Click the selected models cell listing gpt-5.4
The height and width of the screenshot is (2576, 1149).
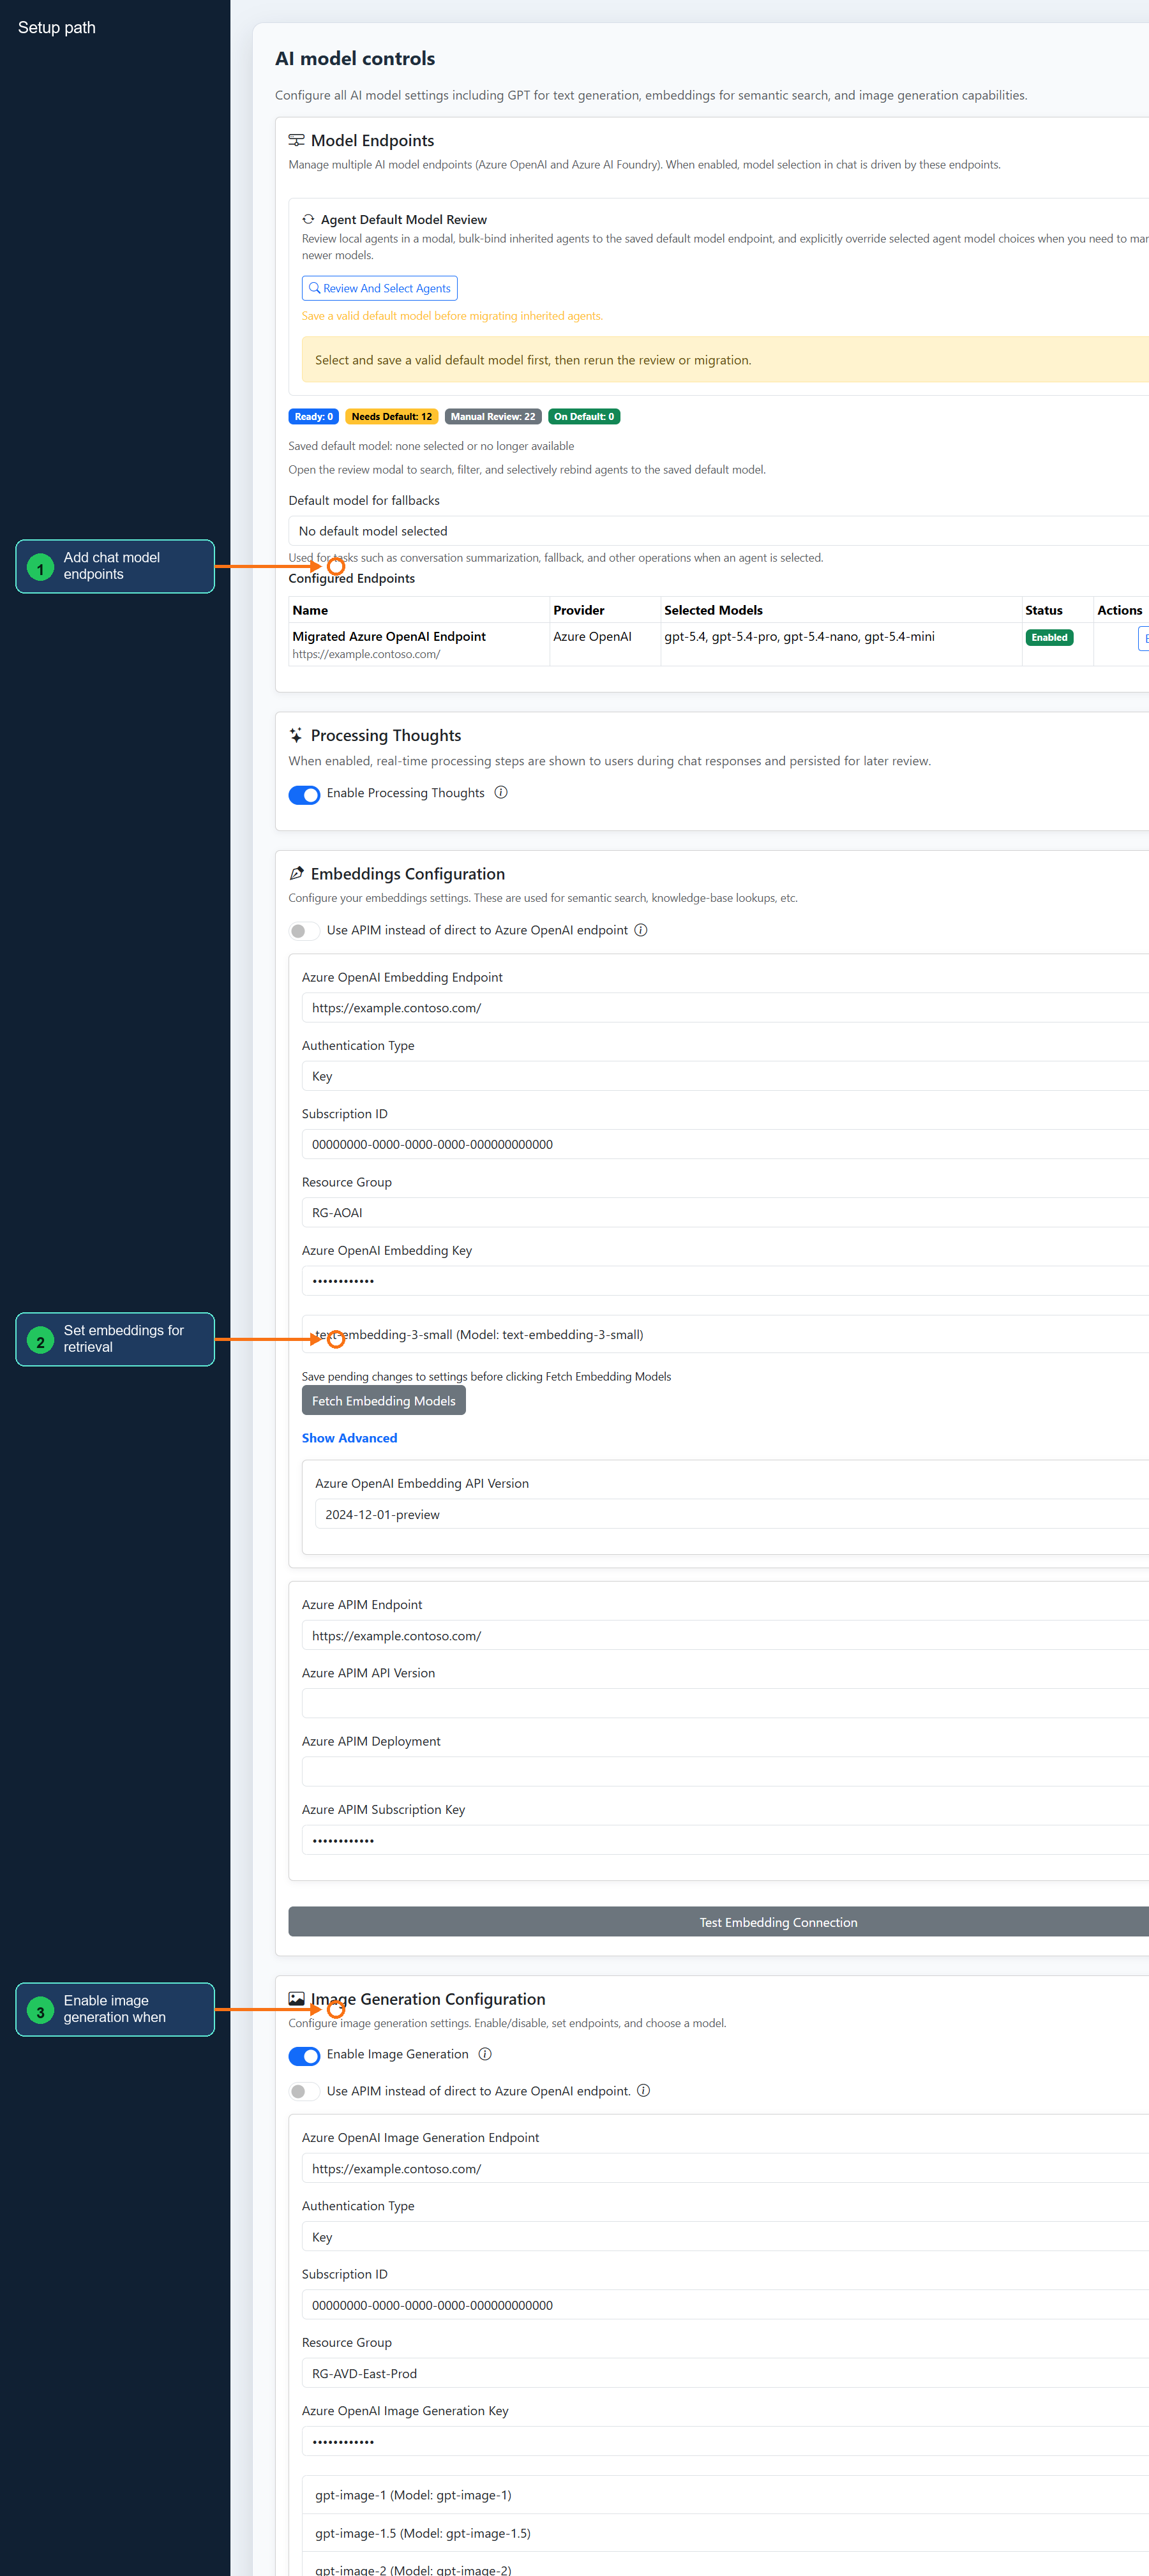(x=841, y=644)
